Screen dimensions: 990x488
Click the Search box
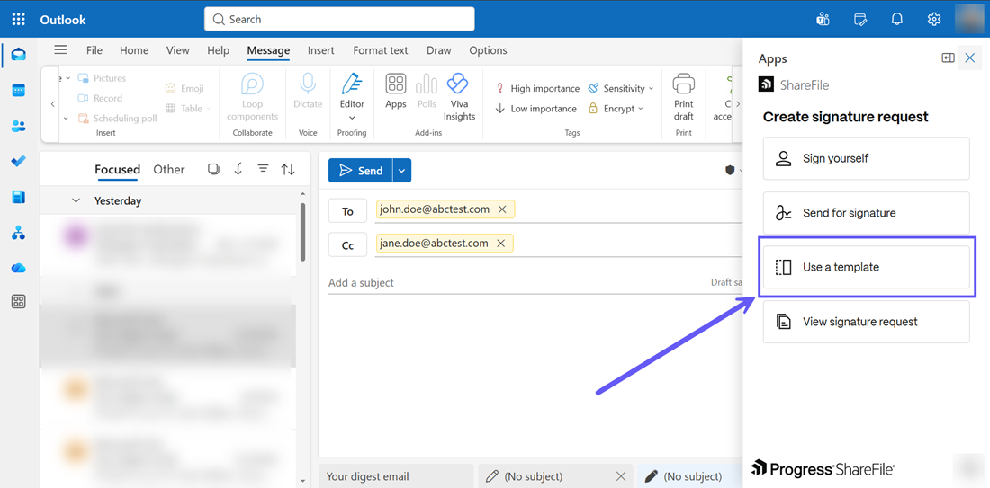click(x=339, y=19)
